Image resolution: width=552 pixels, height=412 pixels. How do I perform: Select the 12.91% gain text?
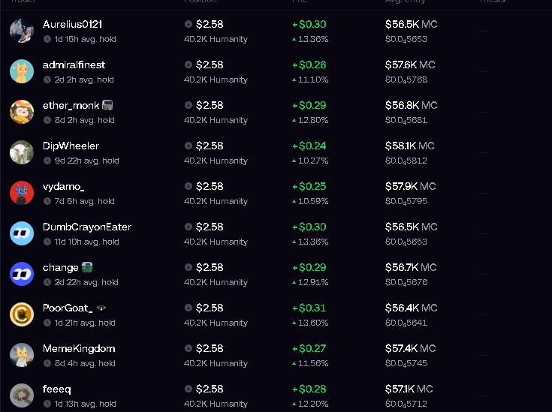[313, 282]
